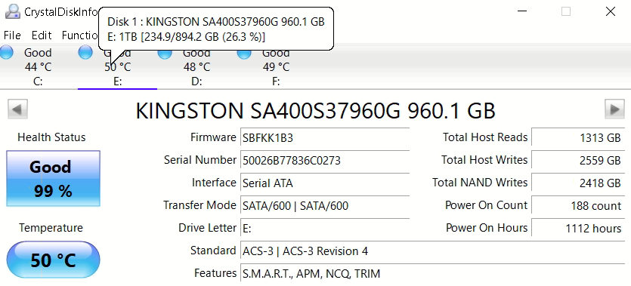Open the Edit menu
The image size is (631, 286).
(42, 35)
